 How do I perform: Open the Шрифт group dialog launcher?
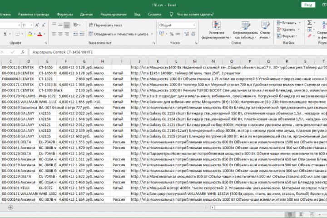pos(46,43)
